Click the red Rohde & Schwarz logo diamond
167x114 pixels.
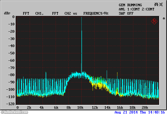click(154, 21)
